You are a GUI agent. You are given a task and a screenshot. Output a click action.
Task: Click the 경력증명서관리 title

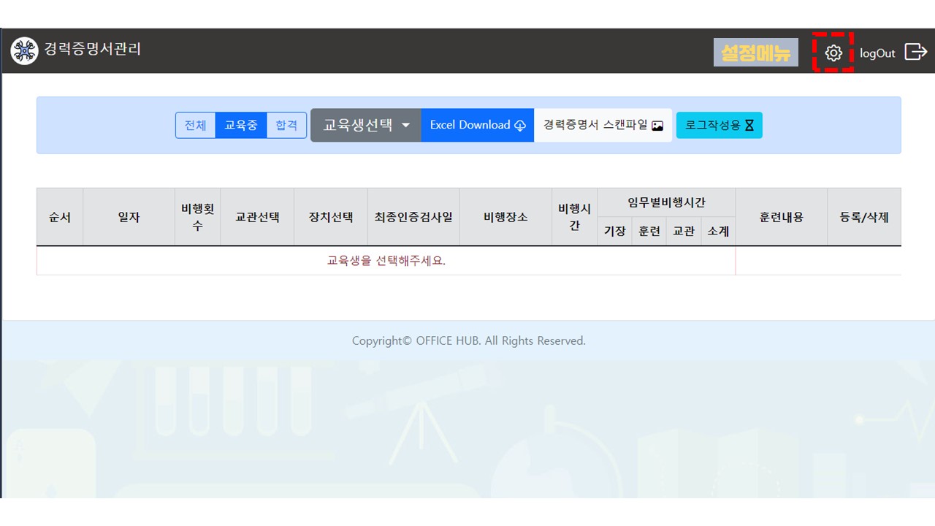(93, 50)
